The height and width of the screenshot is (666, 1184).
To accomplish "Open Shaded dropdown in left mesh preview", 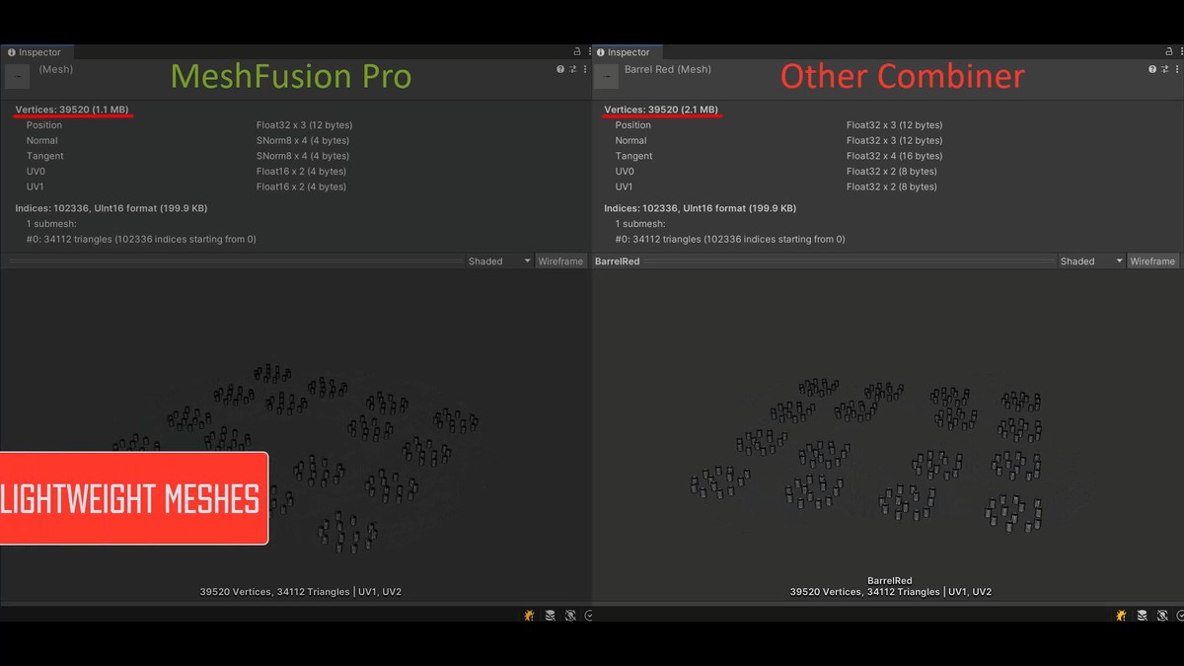I will click(x=499, y=261).
